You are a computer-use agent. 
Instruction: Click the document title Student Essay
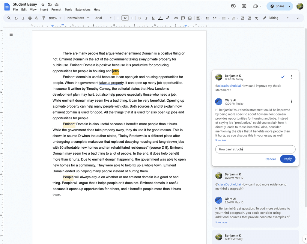[25, 4]
